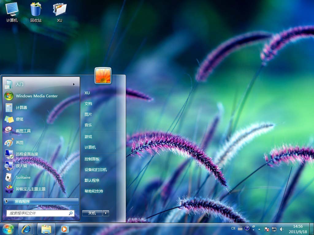Open shutdown options arrow next to 关机
The width and height of the screenshot is (314, 235).
(x=106, y=213)
